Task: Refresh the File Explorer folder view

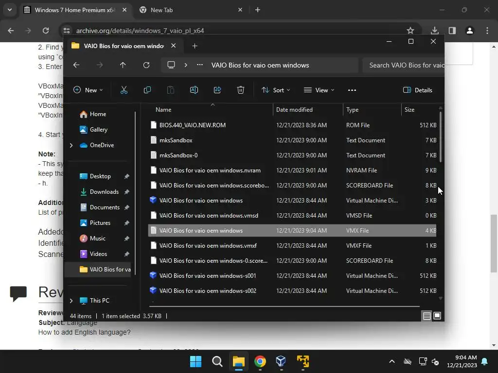Action: [x=146, y=65]
